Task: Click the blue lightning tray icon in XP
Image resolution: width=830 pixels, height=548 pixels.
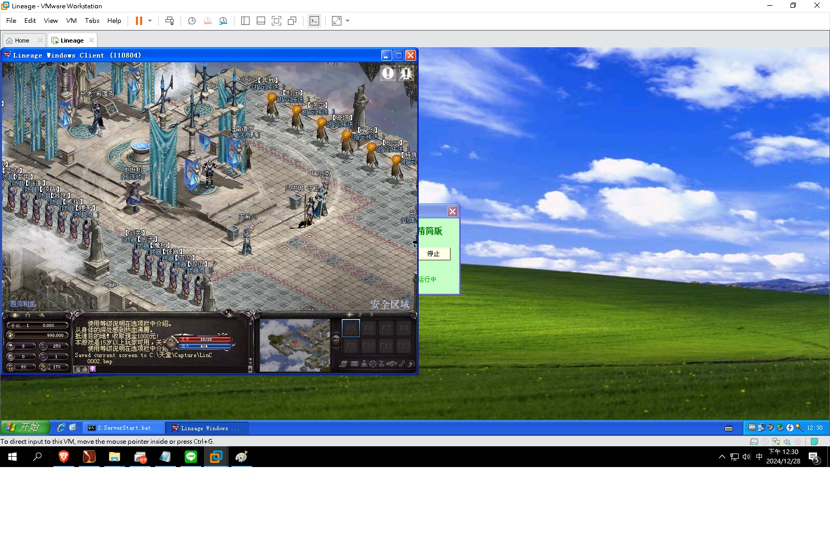Action: 790,428
